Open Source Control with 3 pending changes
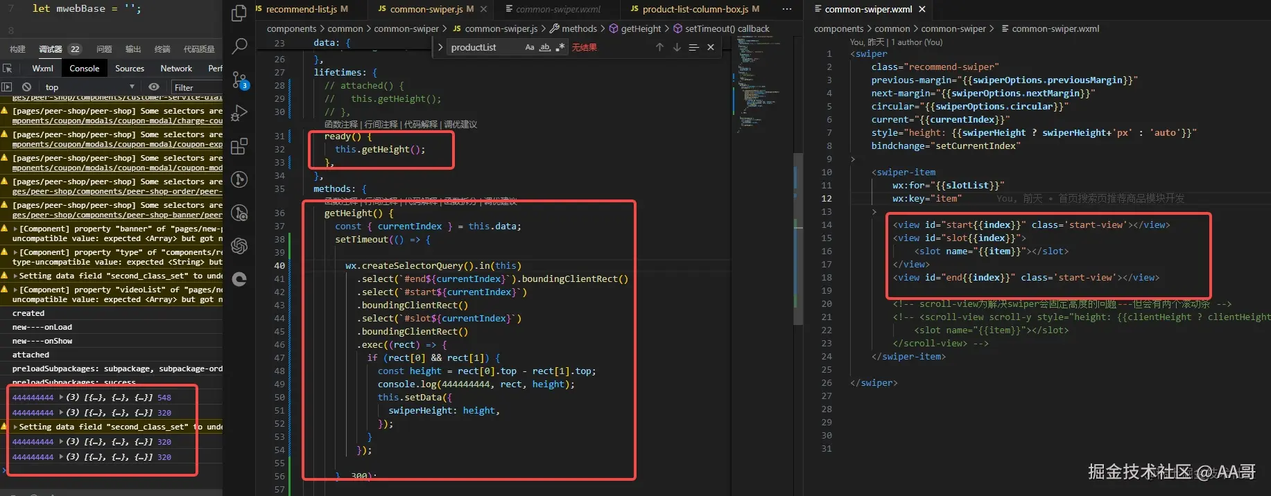Screen dimensions: 1271x496 pos(239,80)
